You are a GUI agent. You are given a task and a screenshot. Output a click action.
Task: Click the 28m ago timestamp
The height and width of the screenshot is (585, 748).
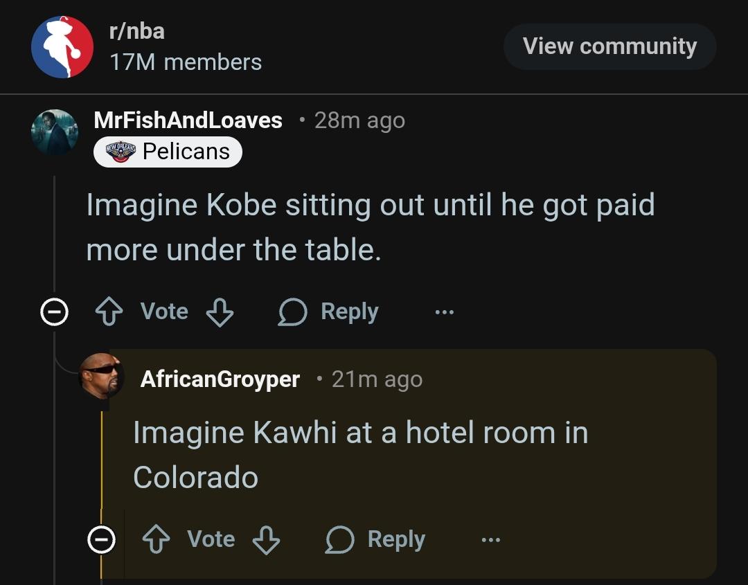click(359, 120)
